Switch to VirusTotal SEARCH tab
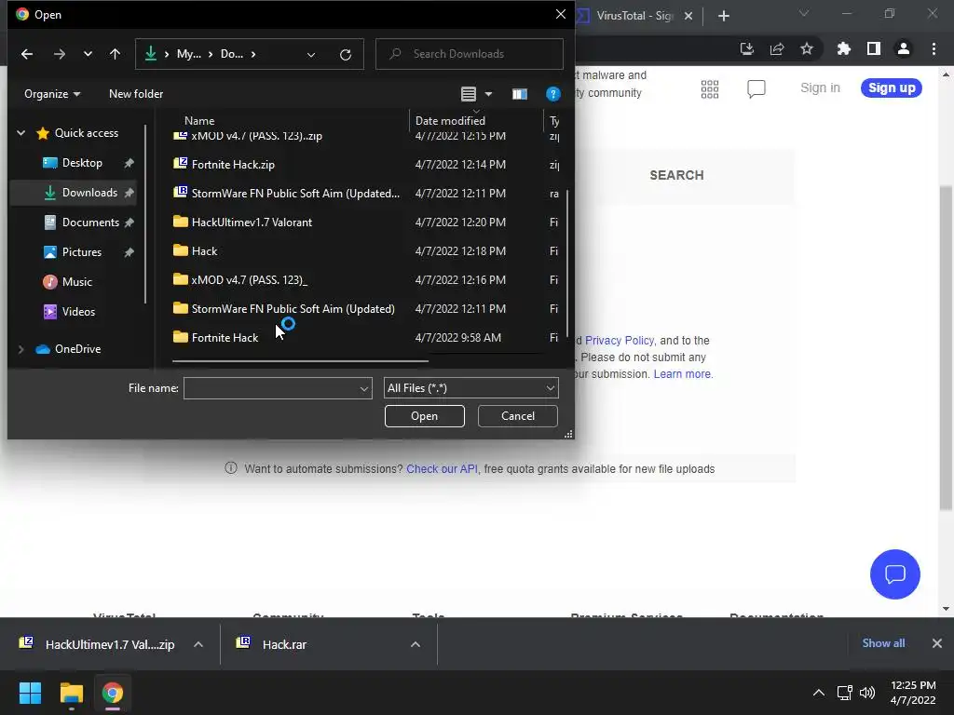The width and height of the screenshot is (954, 715). [x=676, y=175]
